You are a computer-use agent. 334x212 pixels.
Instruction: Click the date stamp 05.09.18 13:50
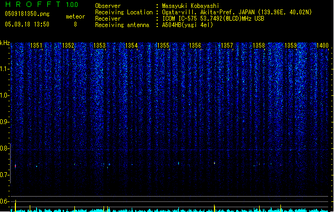27,24
